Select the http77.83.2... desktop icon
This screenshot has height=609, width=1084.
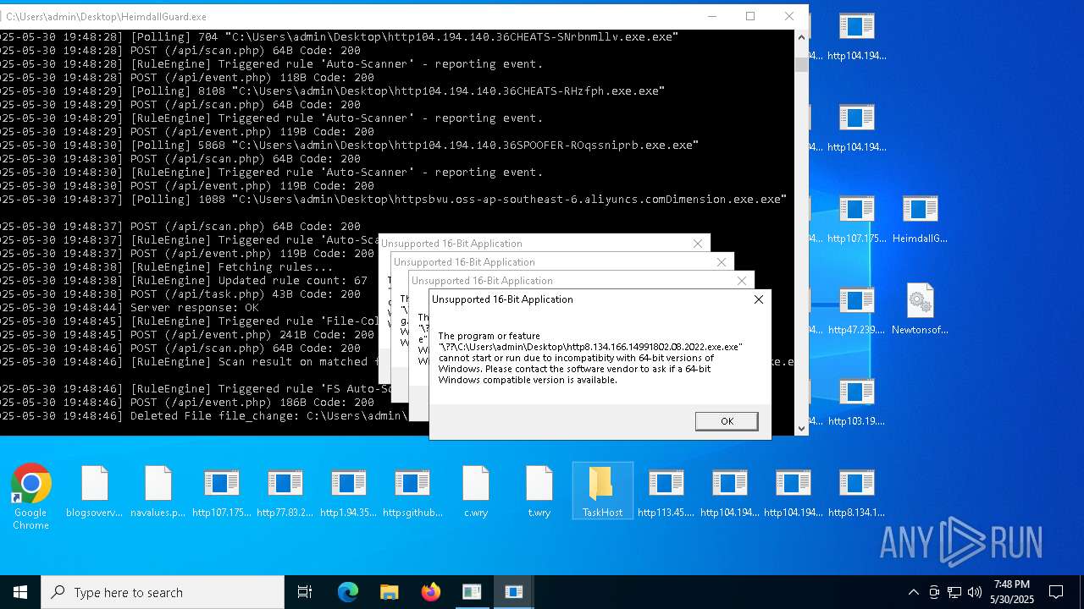(285, 491)
